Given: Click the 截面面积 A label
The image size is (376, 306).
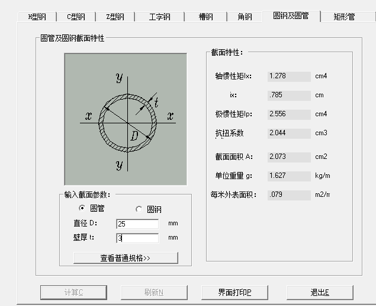Looking at the screenshot, I should coord(234,157).
